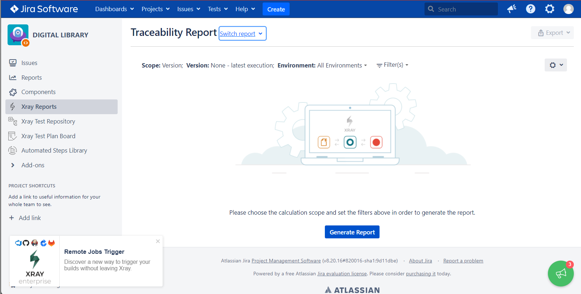581x294 pixels.
Task: Open the About Jira footer link
Action: point(421,261)
